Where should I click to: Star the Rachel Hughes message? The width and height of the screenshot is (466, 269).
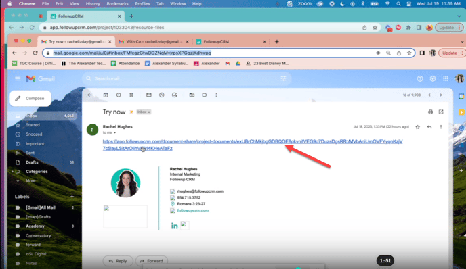417,127
